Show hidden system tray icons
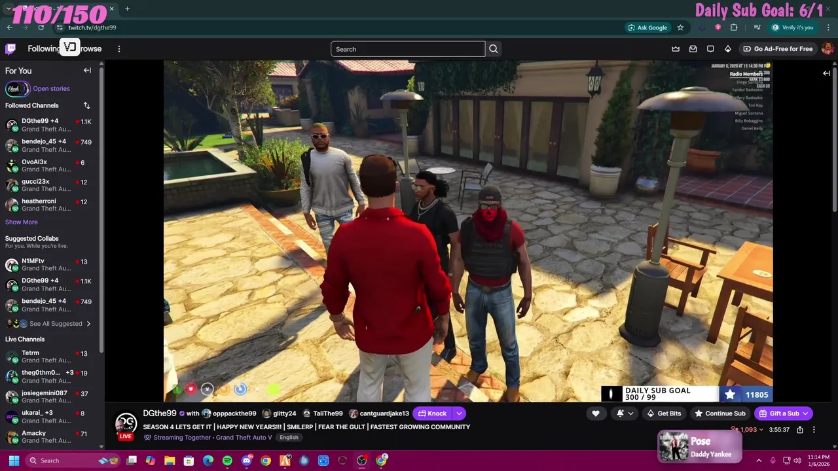 point(759,461)
